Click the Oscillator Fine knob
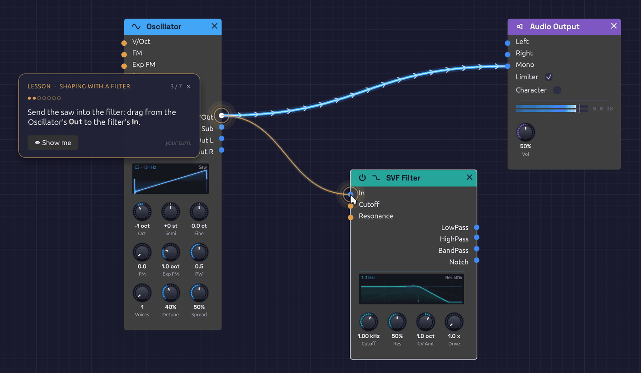 pos(199,212)
